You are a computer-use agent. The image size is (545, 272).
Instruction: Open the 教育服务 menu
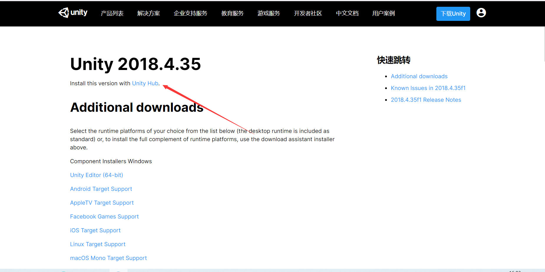tap(233, 13)
